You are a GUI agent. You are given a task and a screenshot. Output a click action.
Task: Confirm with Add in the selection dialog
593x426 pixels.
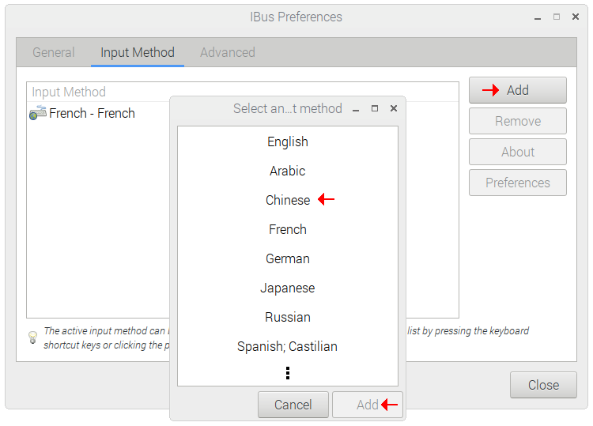click(367, 405)
